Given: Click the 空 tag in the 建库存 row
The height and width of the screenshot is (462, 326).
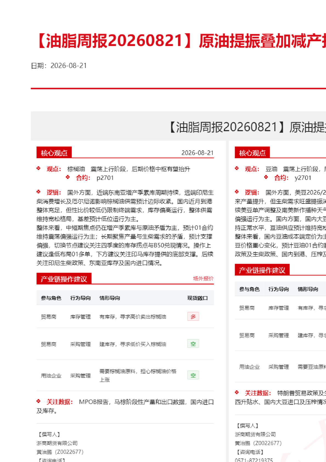Looking at the screenshot, I should (193, 344).
